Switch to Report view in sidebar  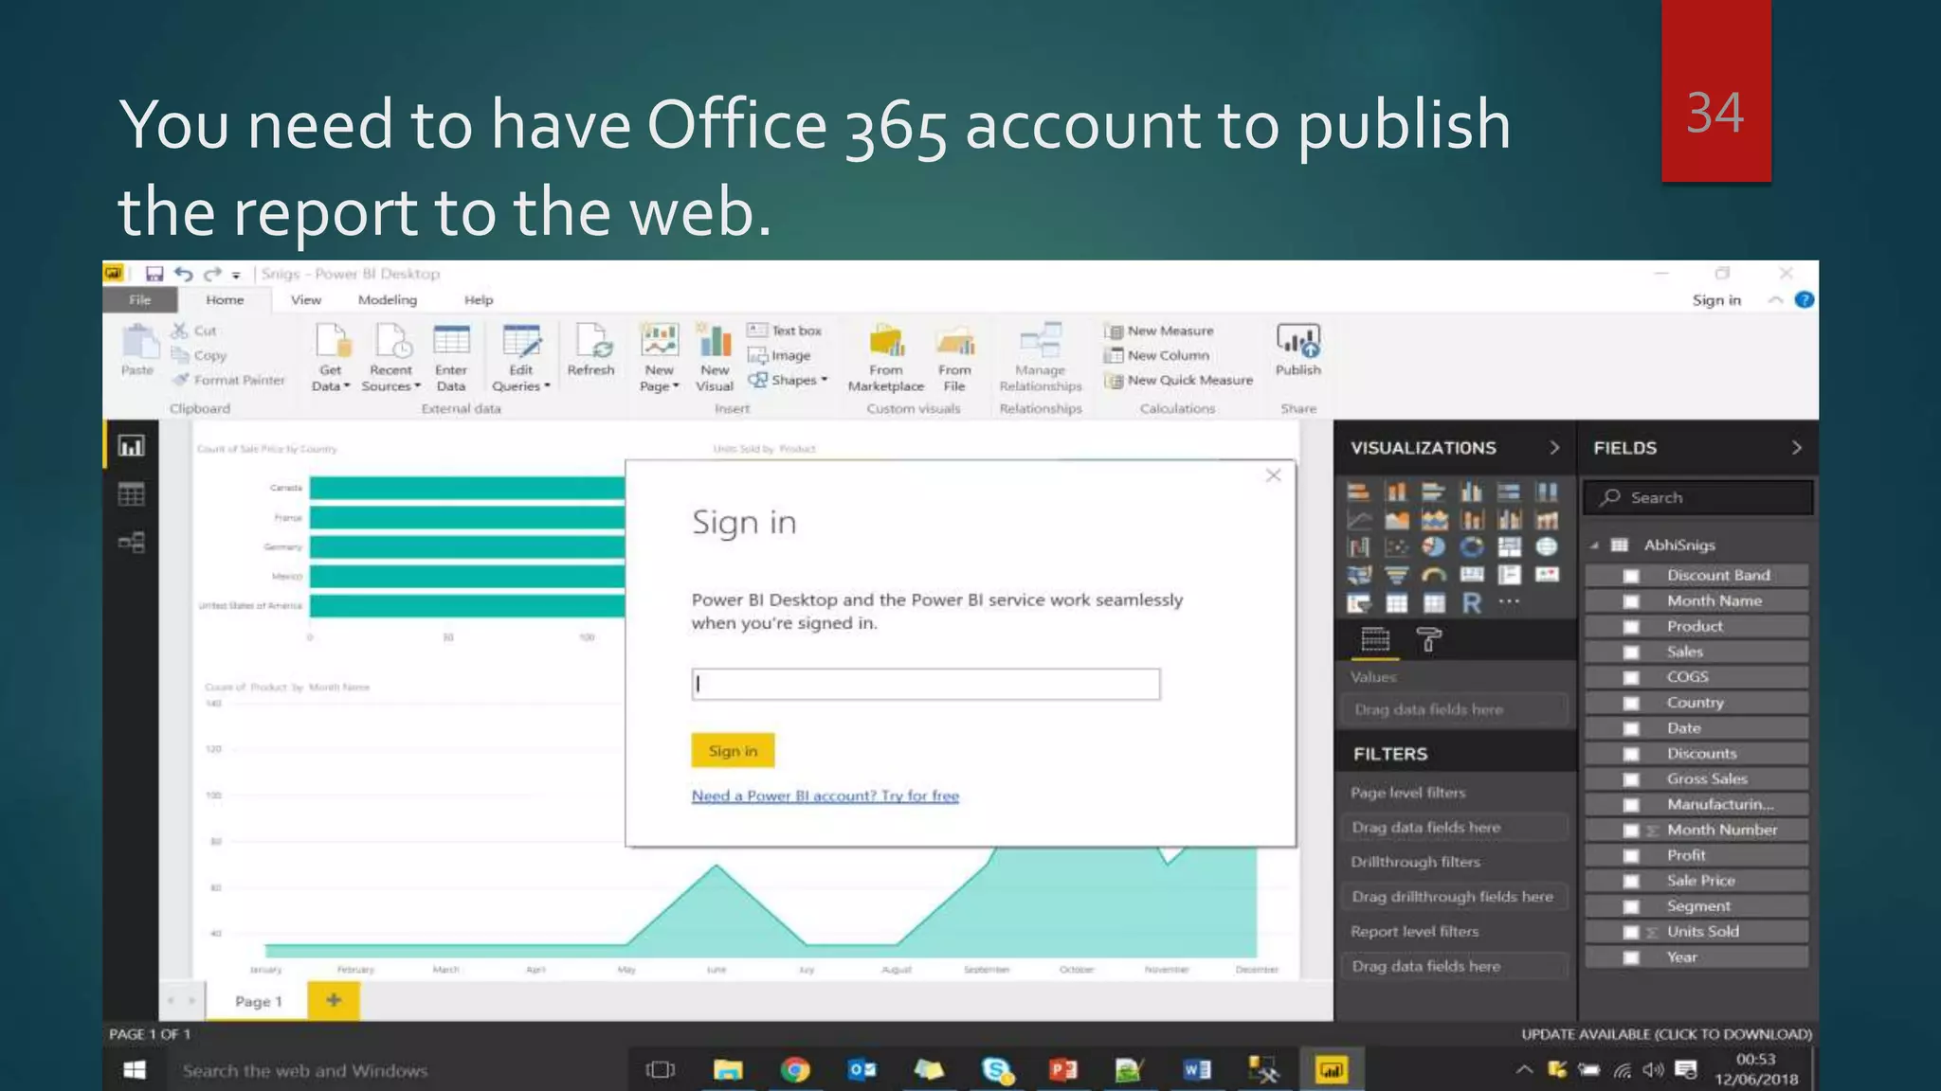click(131, 445)
